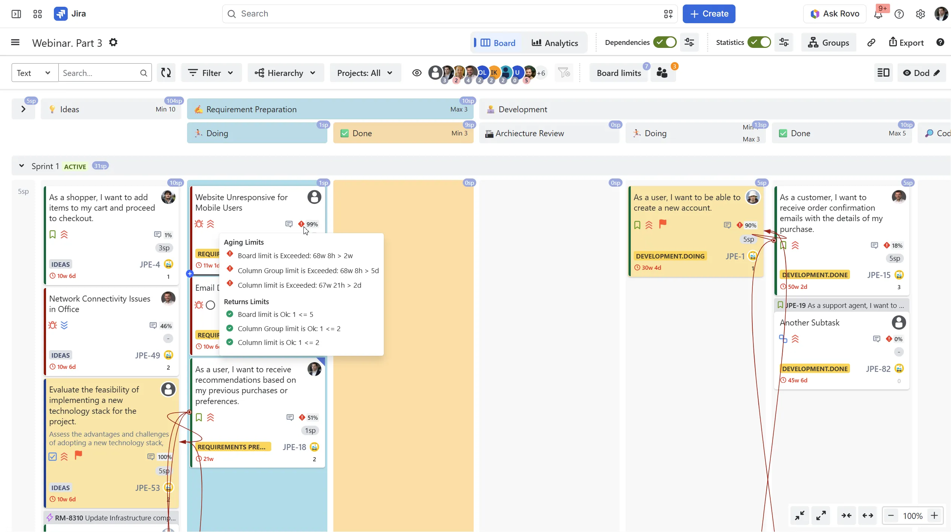Toggle the circle status on Email card
Viewport: 951px width, 532px height.
pos(211,305)
